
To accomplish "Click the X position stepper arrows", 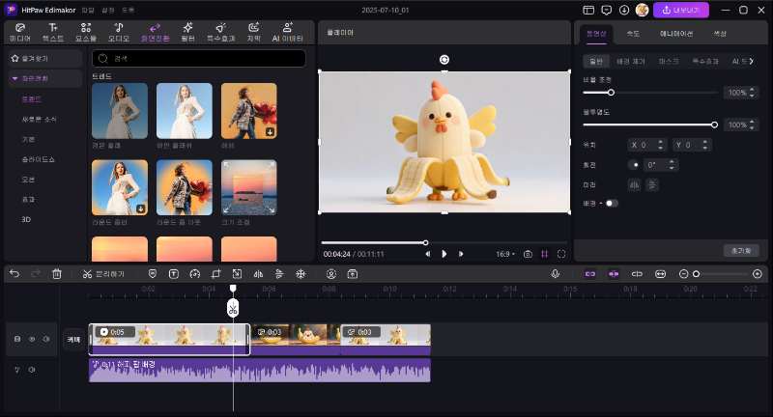I will [661, 145].
